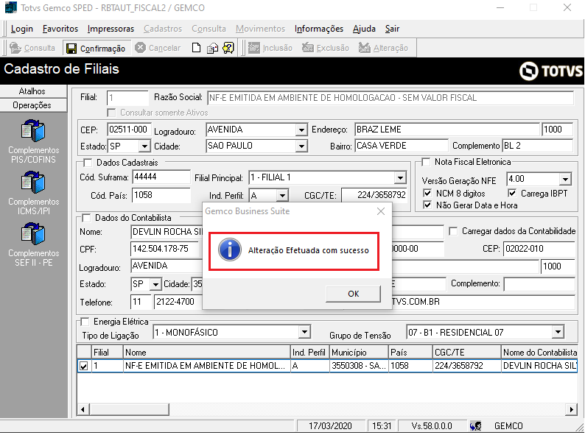The width and height of the screenshot is (585, 435).
Task: Click the Consulta toolbar icon
Action: coord(15,48)
